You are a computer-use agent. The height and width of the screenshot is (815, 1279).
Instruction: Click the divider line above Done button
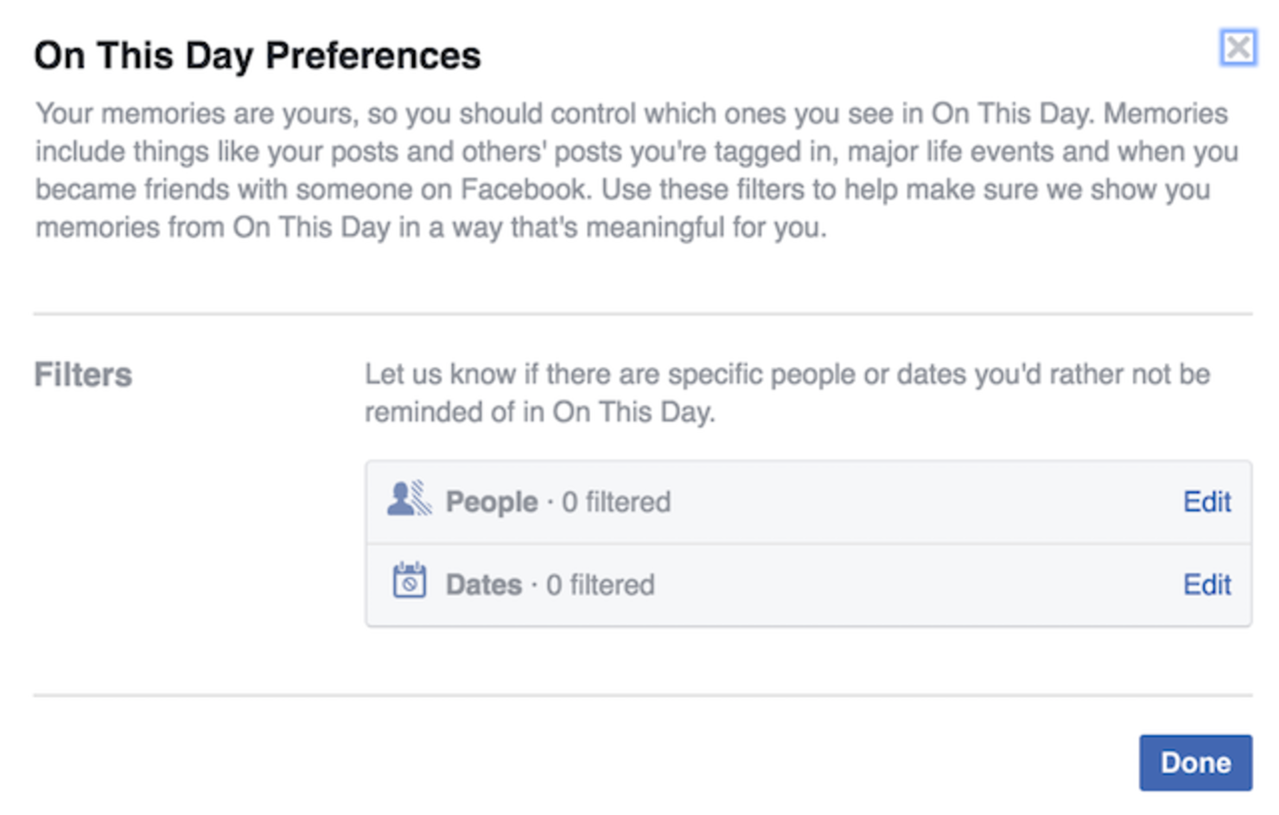point(643,695)
